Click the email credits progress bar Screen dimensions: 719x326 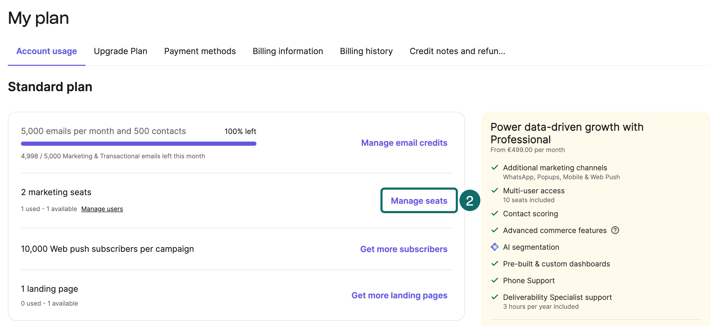pyautogui.click(x=138, y=144)
